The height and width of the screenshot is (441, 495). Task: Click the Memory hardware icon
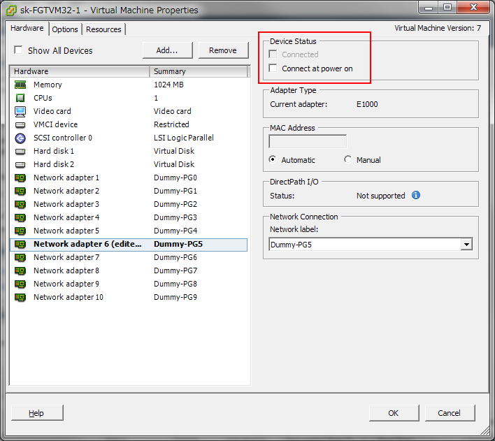[x=20, y=85]
